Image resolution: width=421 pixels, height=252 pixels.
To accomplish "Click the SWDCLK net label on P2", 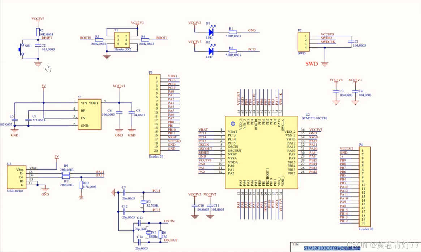I will (x=328, y=42).
